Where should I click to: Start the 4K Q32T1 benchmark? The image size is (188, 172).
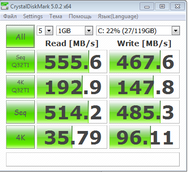(20, 87)
